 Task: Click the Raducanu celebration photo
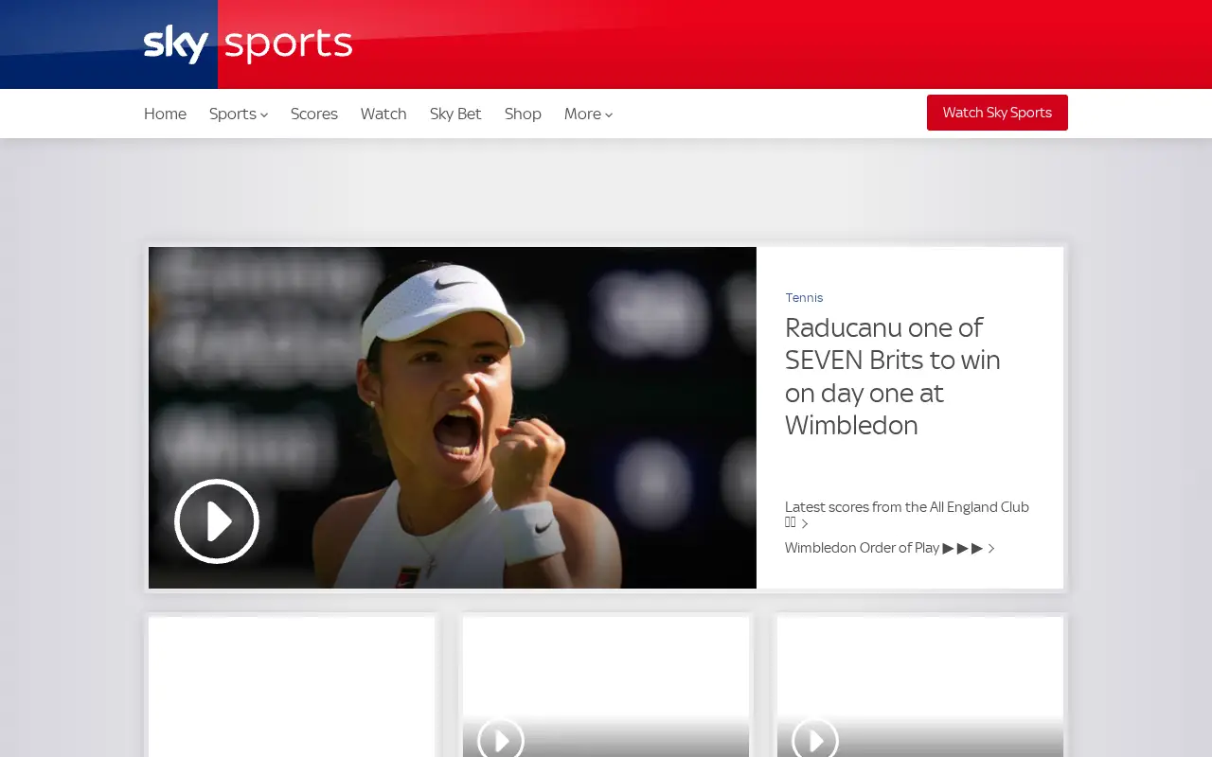(453, 417)
